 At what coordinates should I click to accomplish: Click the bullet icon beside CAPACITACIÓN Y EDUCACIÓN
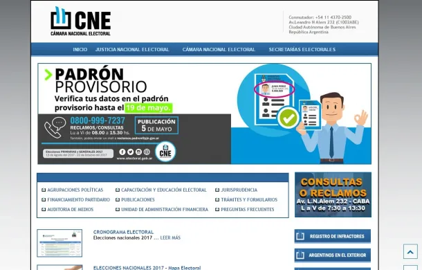(118, 190)
